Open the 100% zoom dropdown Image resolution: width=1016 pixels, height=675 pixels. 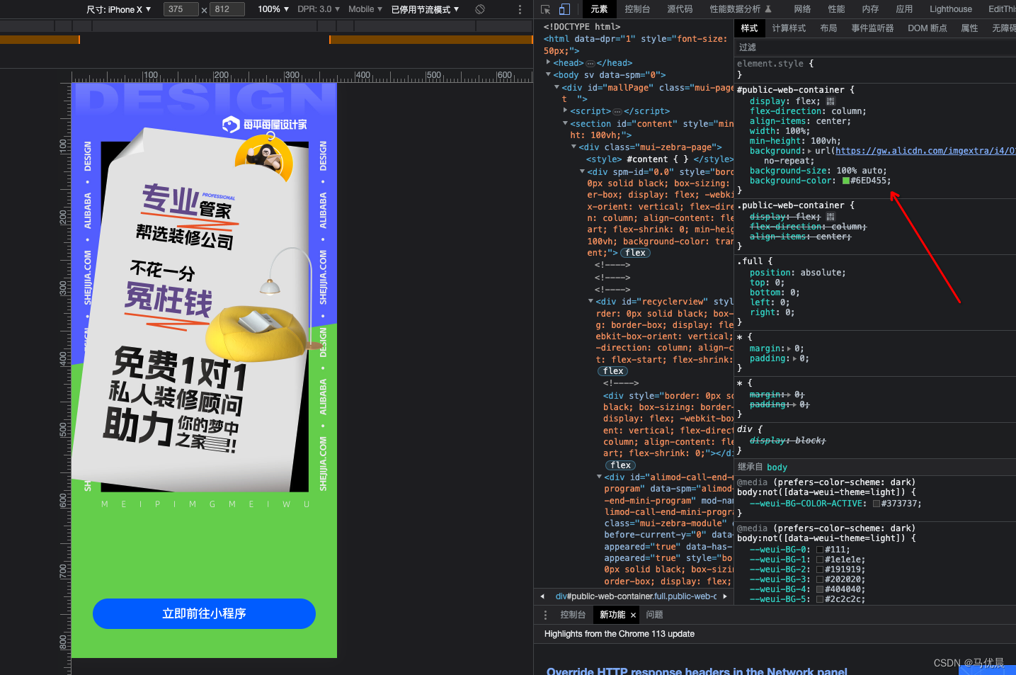click(273, 9)
